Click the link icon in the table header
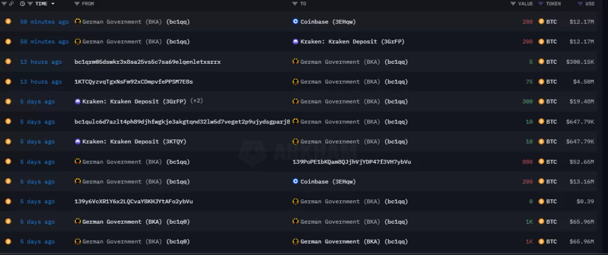608x255 pixels. click(x=11, y=3)
